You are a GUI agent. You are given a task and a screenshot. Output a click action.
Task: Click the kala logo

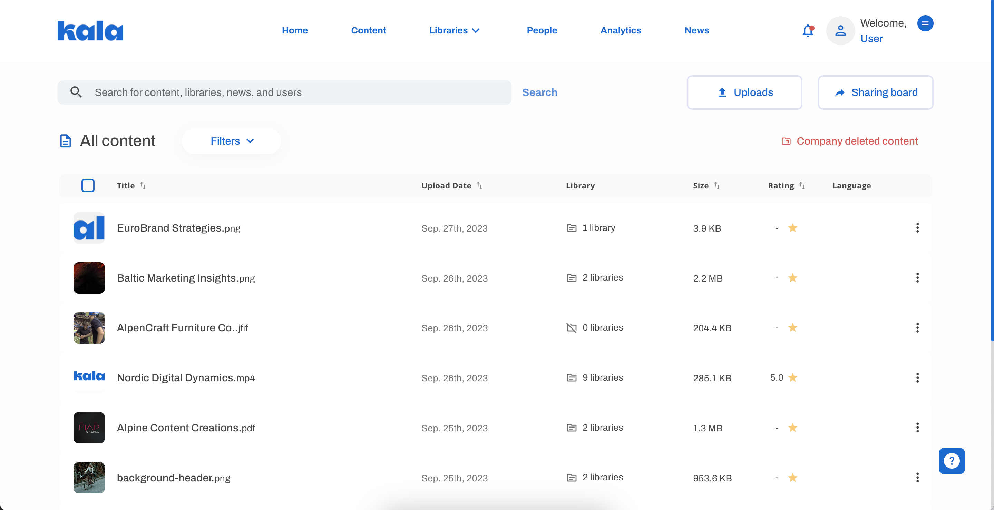pyautogui.click(x=90, y=30)
